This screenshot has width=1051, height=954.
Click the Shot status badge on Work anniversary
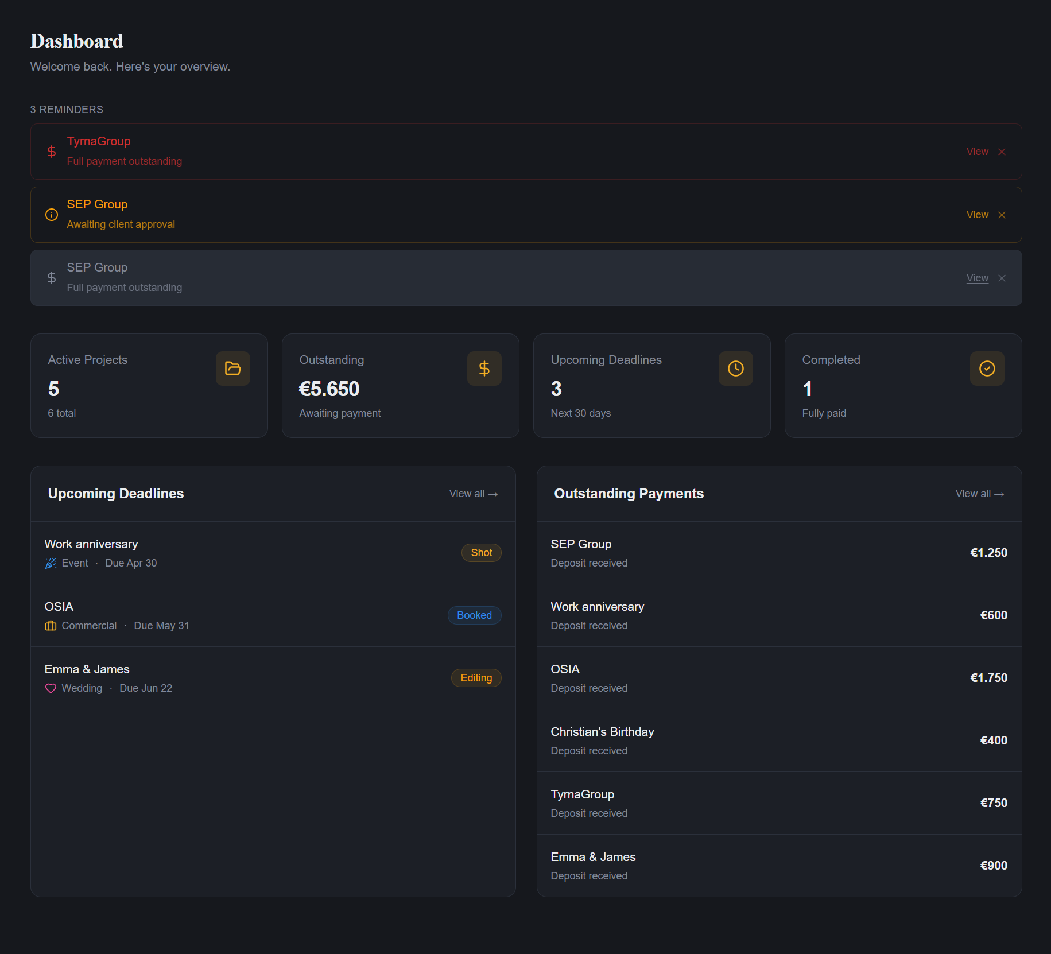tap(481, 552)
